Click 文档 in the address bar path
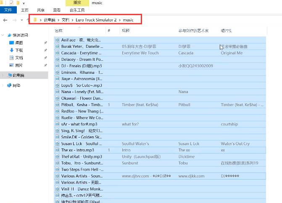The image size is (282, 203). coord(66,20)
